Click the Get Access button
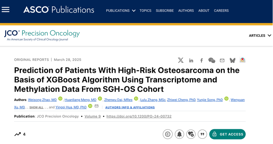273x144 pixels. (227, 134)
